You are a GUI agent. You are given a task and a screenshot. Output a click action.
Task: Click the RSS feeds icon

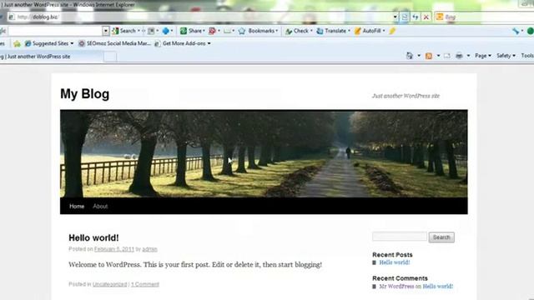point(429,56)
